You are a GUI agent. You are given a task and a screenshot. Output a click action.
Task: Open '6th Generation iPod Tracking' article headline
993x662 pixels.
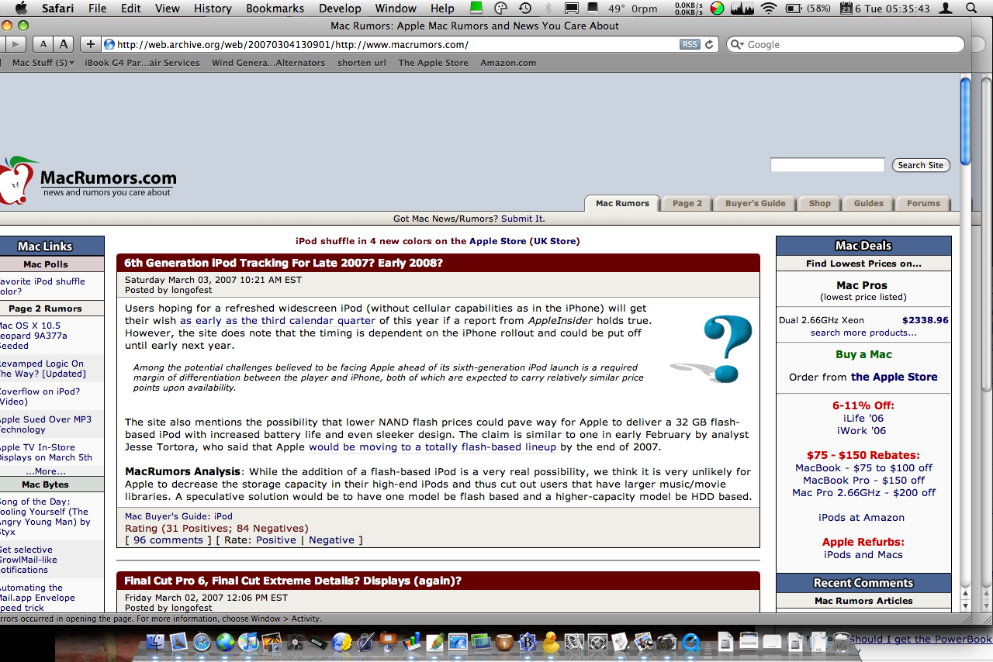click(x=283, y=263)
